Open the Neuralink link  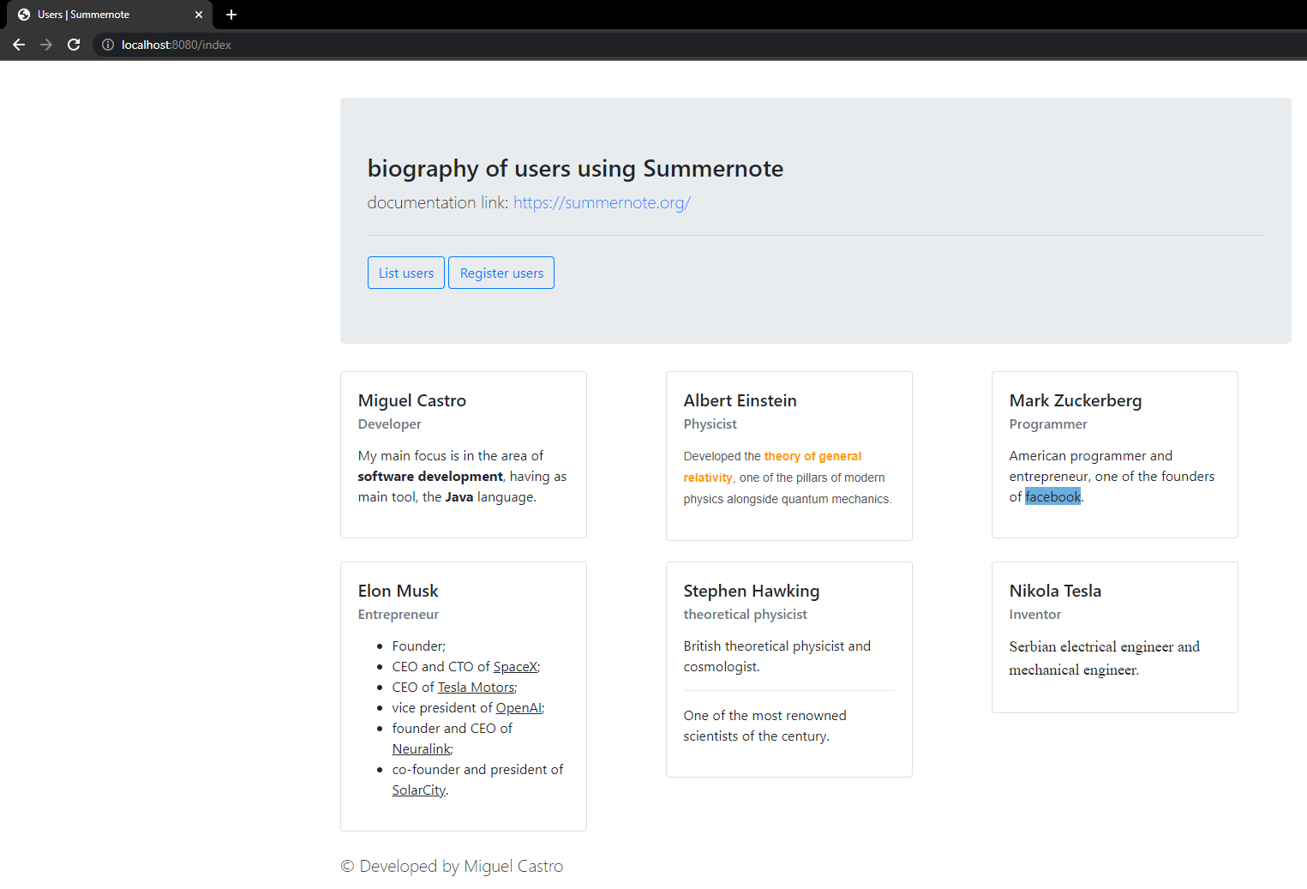(x=421, y=748)
